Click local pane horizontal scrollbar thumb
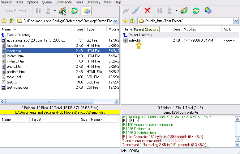The height and width of the screenshot is (154, 240). (49, 102)
